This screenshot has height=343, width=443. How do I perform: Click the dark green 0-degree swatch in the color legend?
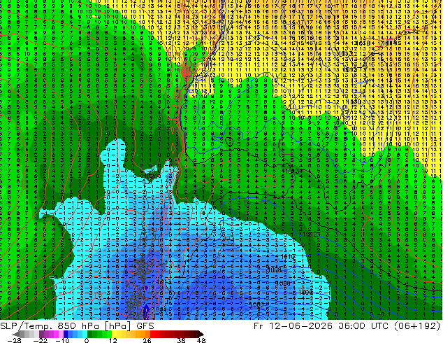[90, 334]
